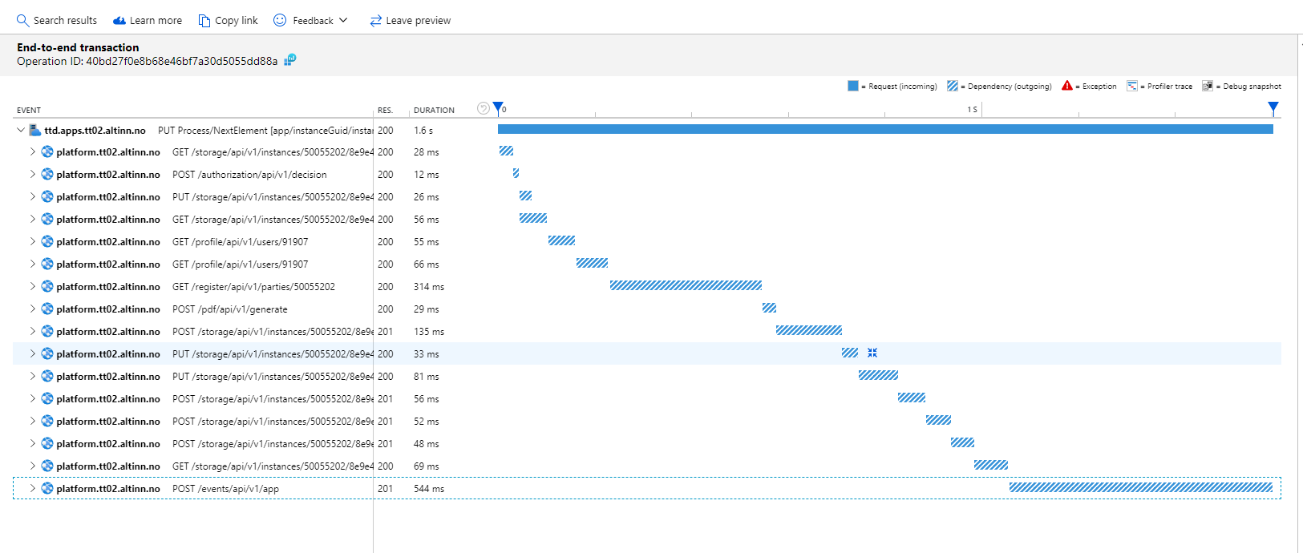Open the Feedback dropdown
This screenshot has width=1303, height=553.
(311, 20)
